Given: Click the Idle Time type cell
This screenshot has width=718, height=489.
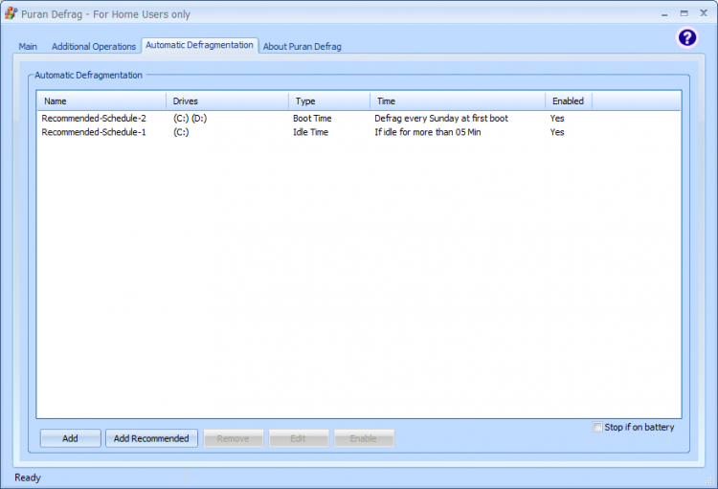Looking at the screenshot, I should point(310,132).
